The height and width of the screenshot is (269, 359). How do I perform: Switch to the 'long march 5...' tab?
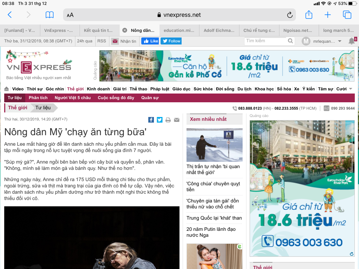pyautogui.click(x=338, y=30)
